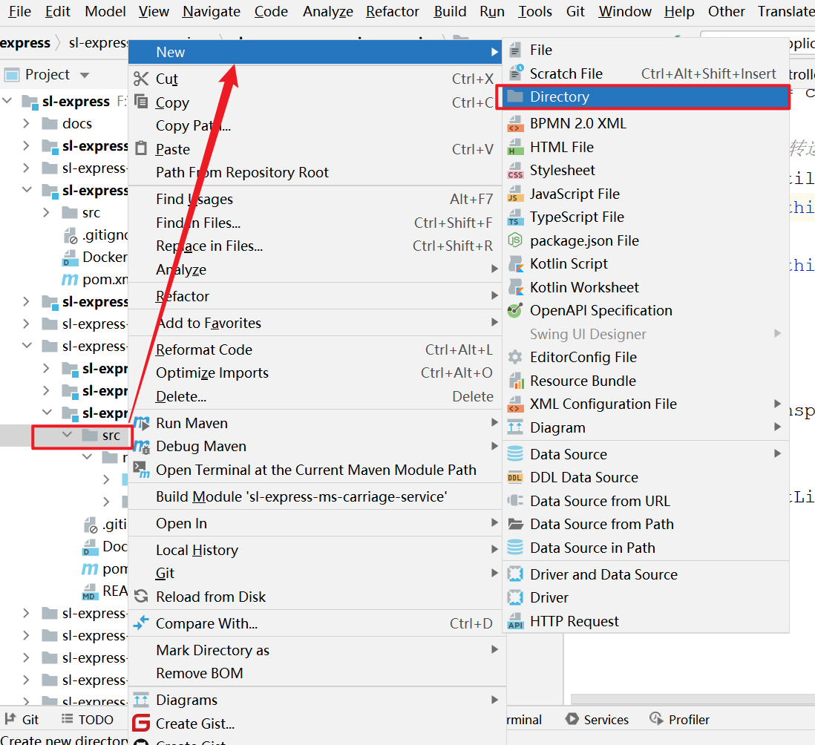Choose Build Module 'sl-express-ms-carriage-service'
The image size is (815, 745).
316,496
